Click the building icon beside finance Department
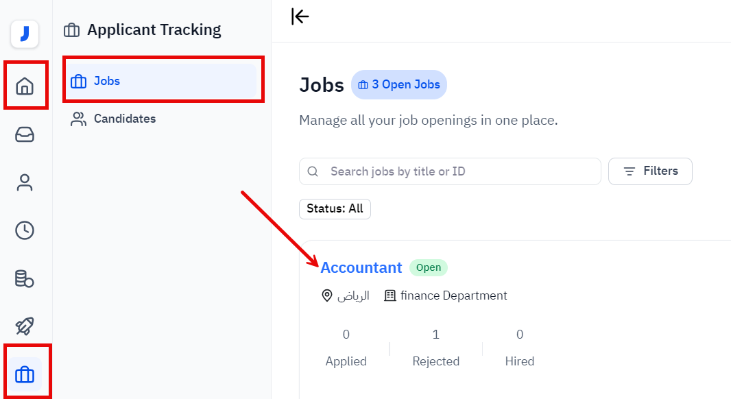Screen dimensions: 731x399 (x=390, y=295)
